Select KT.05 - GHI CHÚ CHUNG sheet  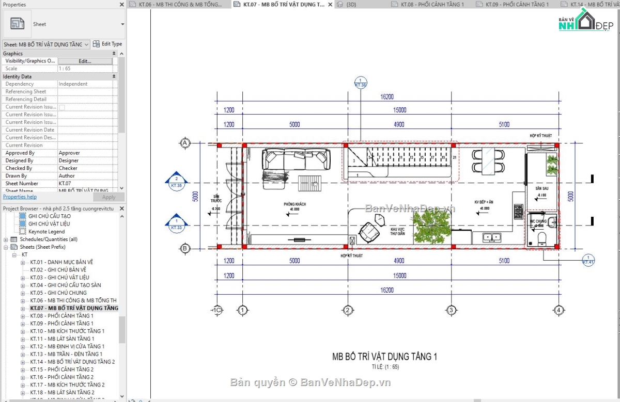[x=58, y=293]
